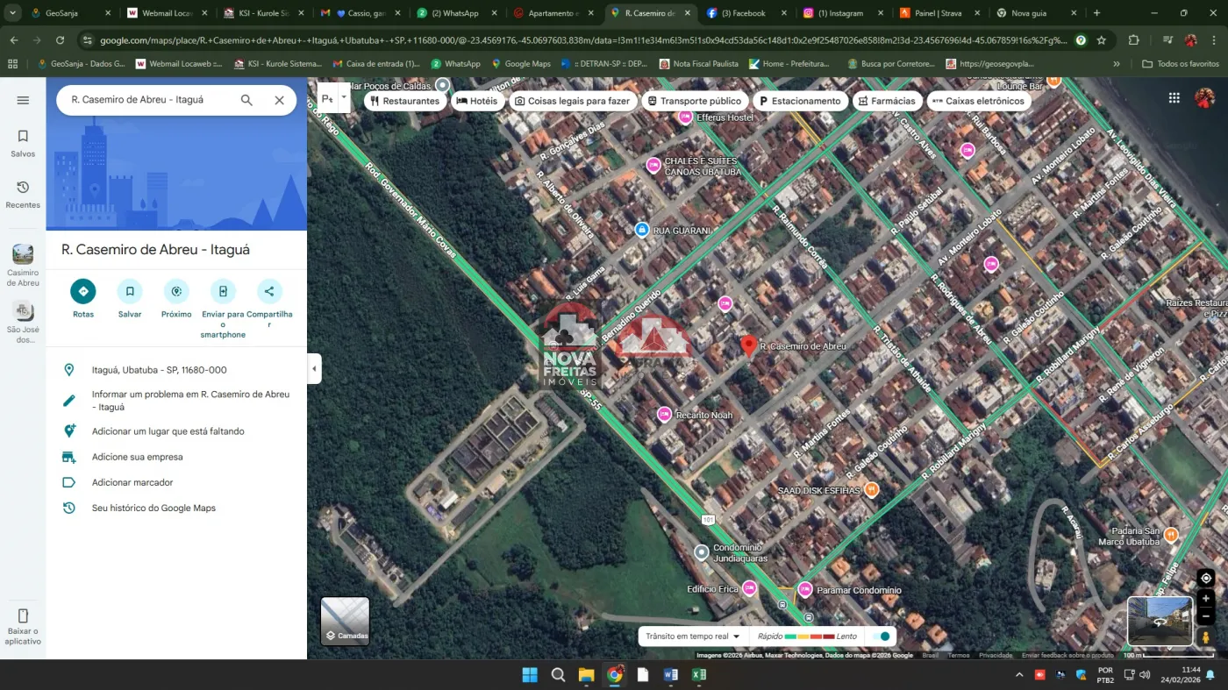Toggle the Hotéis map filter
This screenshot has height=690, width=1228.
pos(477,101)
